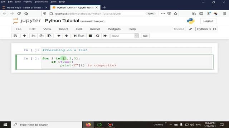Click the Python logo icon
The height and width of the screenshot is (128, 229).
pos(191,21)
